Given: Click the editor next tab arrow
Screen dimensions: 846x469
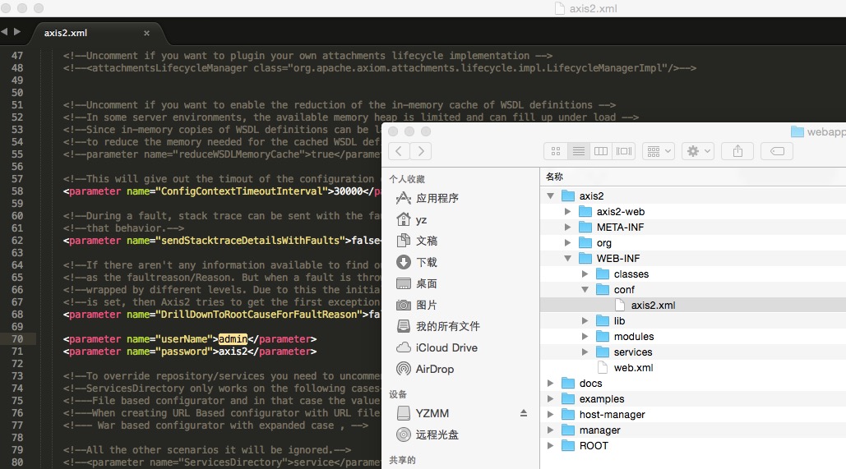Looking at the screenshot, I should [x=17, y=32].
